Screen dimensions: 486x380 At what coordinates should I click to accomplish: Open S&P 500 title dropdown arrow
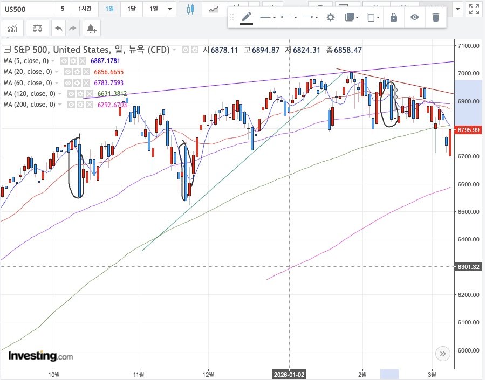[174, 50]
